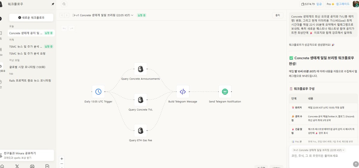Go back with the left chevron arrow
The height and width of the screenshot is (168, 359).
[x=62, y=15]
